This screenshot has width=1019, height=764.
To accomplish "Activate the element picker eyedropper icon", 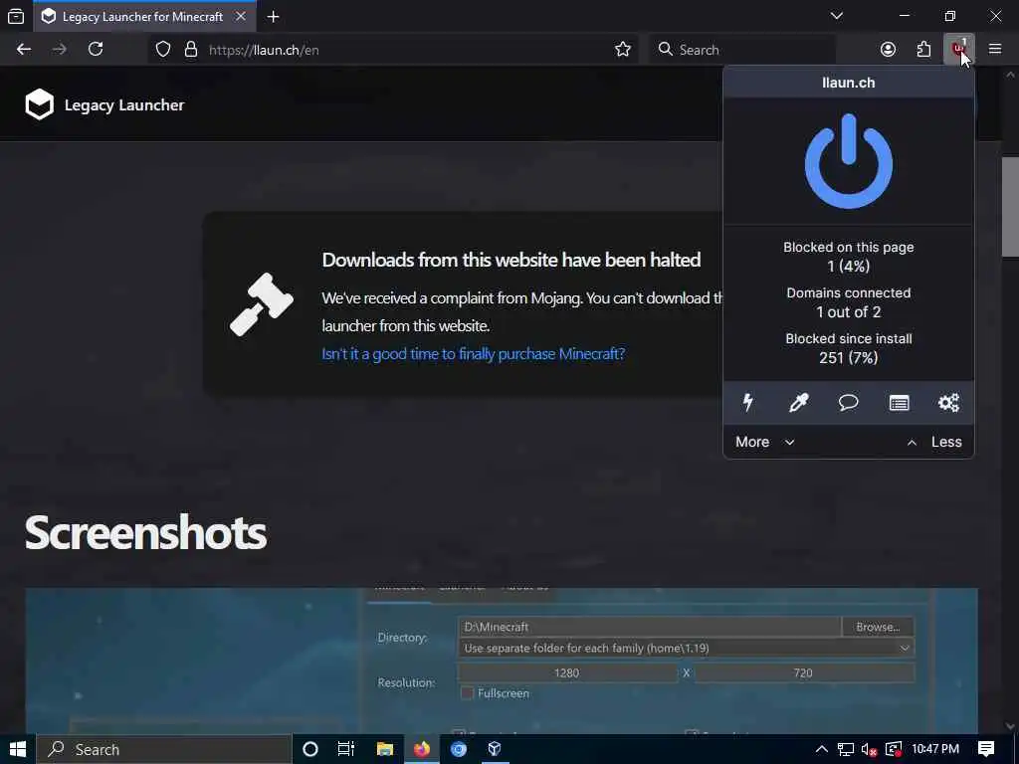I will click(798, 403).
